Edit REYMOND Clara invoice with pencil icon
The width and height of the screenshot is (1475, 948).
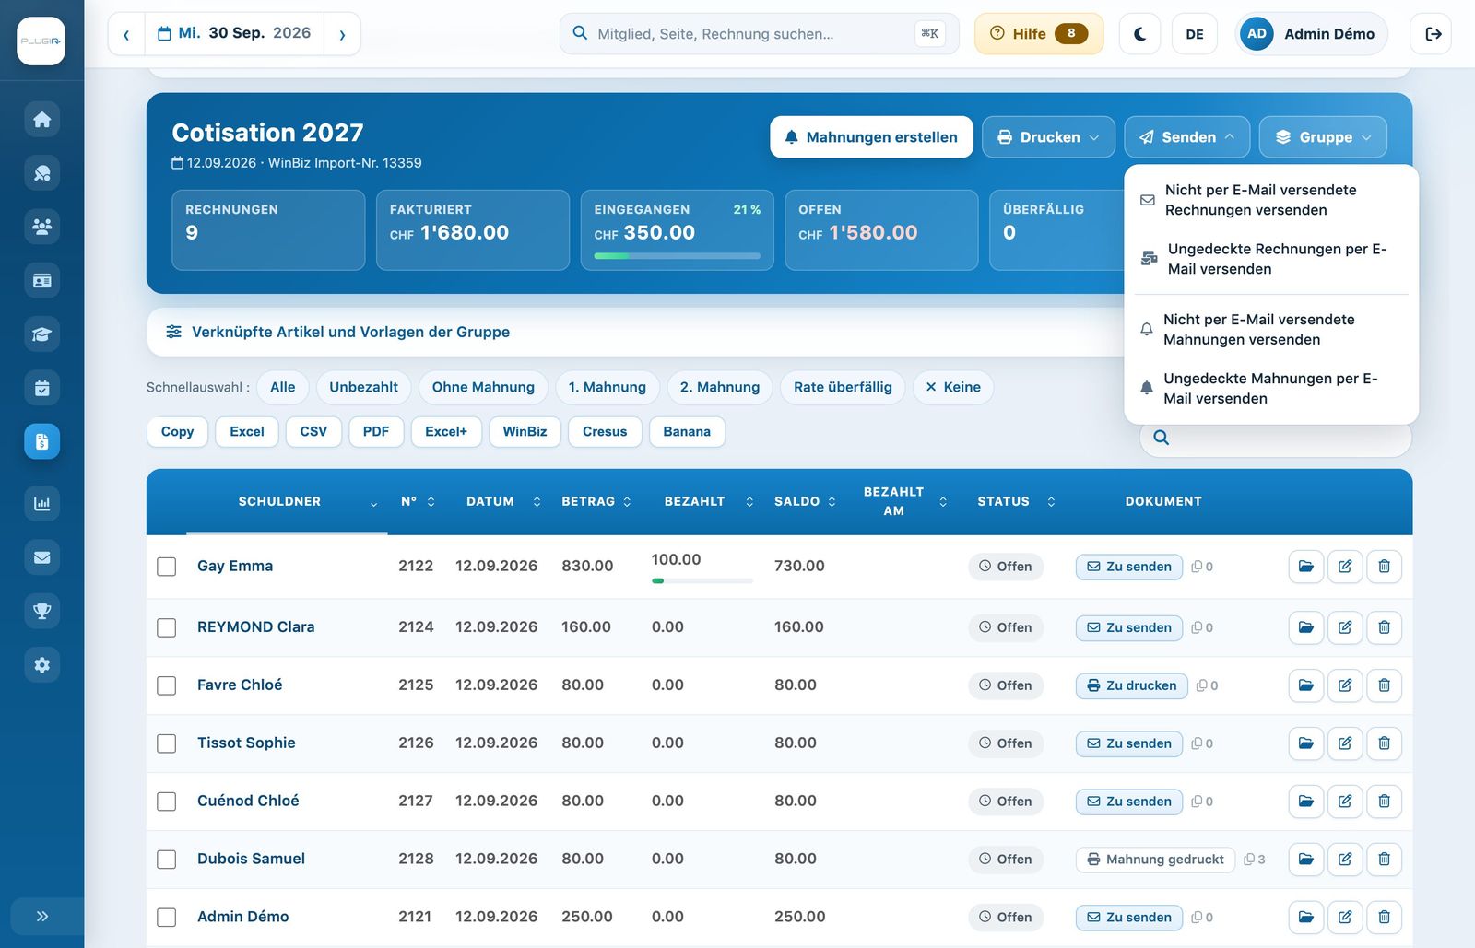[1345, 627]
